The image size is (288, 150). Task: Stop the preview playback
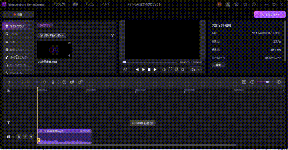149,69
